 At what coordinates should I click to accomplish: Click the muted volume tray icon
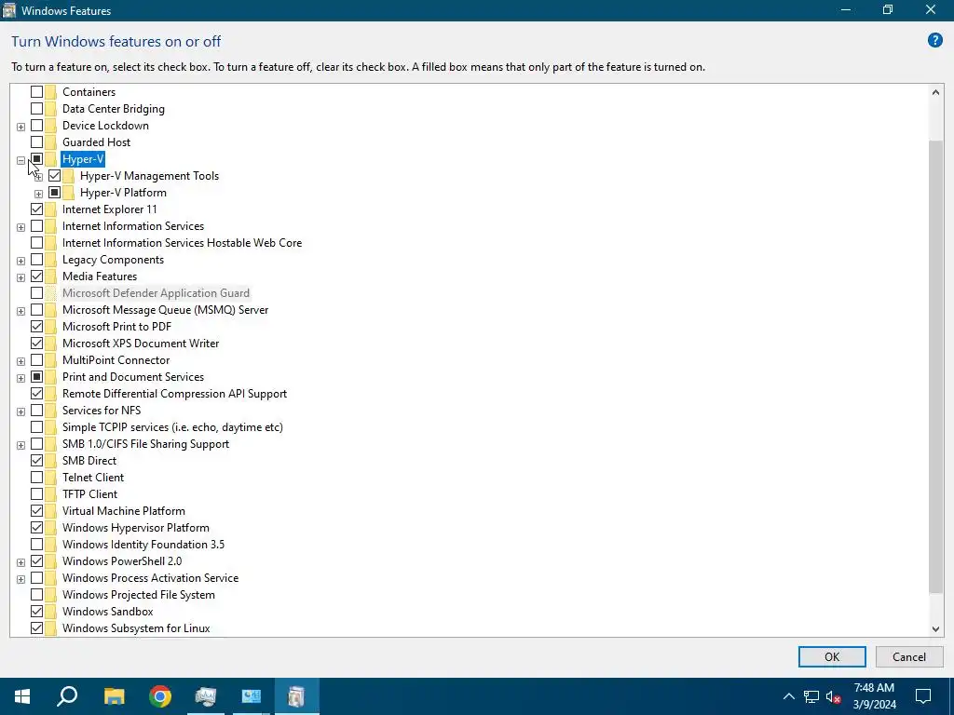point(833,696)
